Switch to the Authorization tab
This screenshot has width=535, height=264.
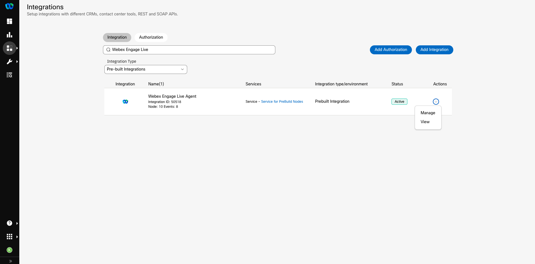[151, 38]
